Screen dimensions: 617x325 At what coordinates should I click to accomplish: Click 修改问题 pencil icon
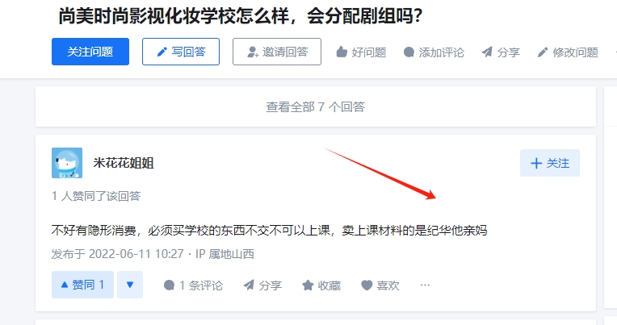click(543, 52)
